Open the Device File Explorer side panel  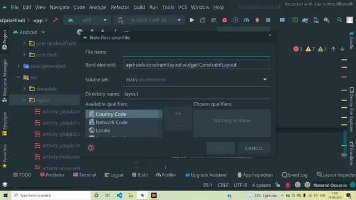point(352,109)
